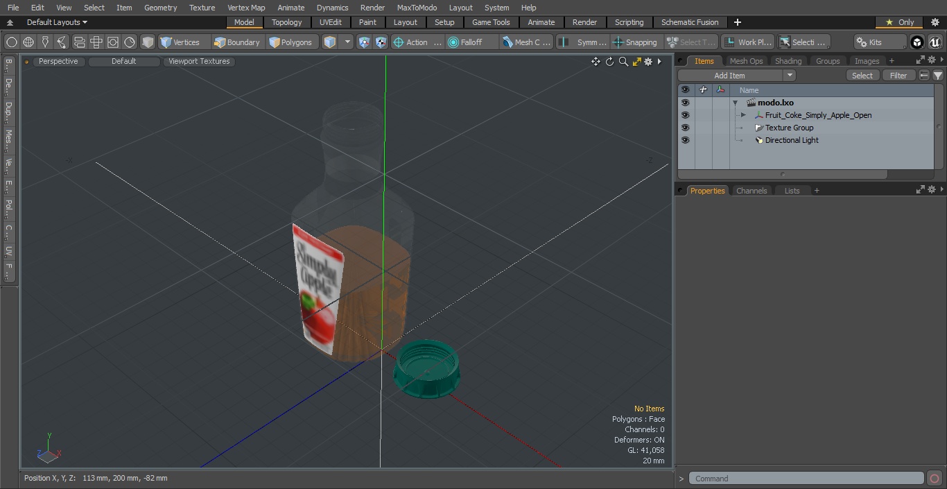This screenshot has height=489, width=947.
Task: Open the MaxToModo menu
Action: (x=417, y=8)
